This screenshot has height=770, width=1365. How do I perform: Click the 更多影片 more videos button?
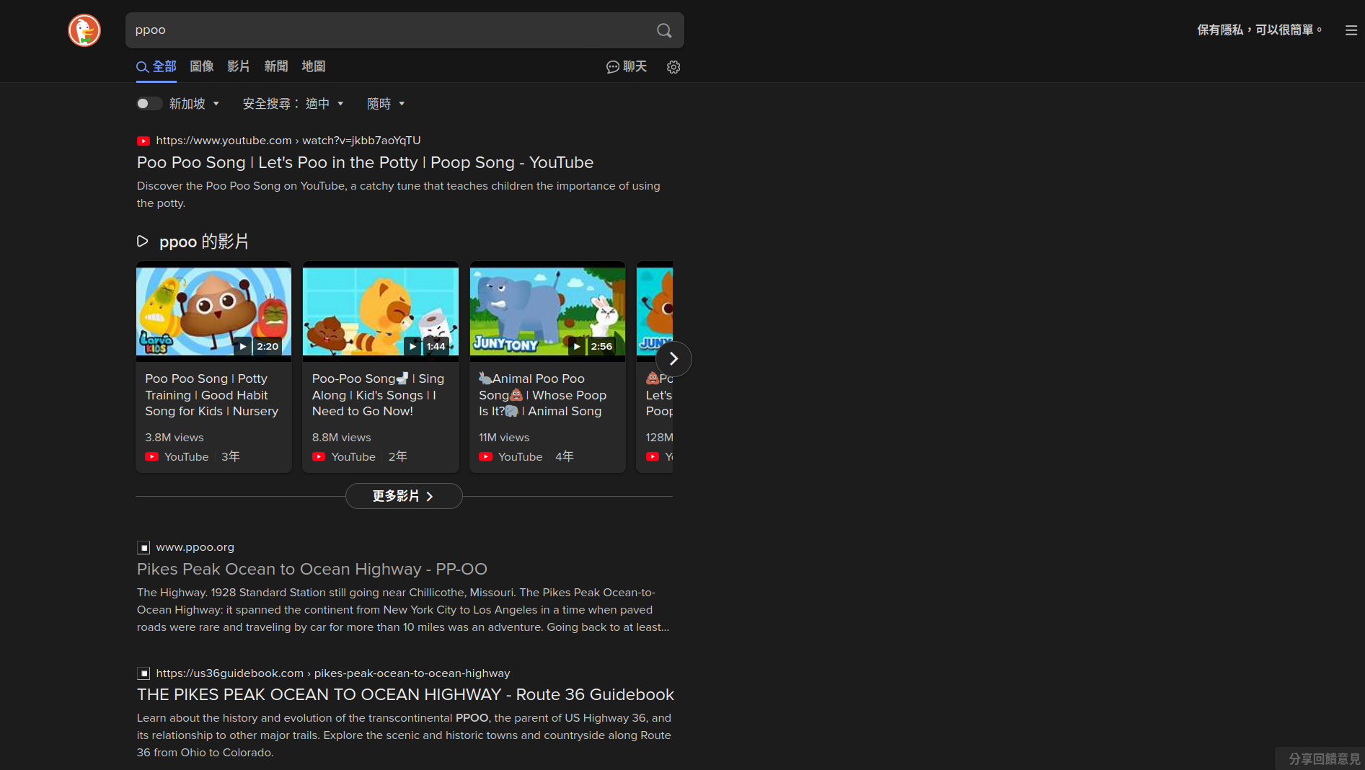tap(403, 496)
